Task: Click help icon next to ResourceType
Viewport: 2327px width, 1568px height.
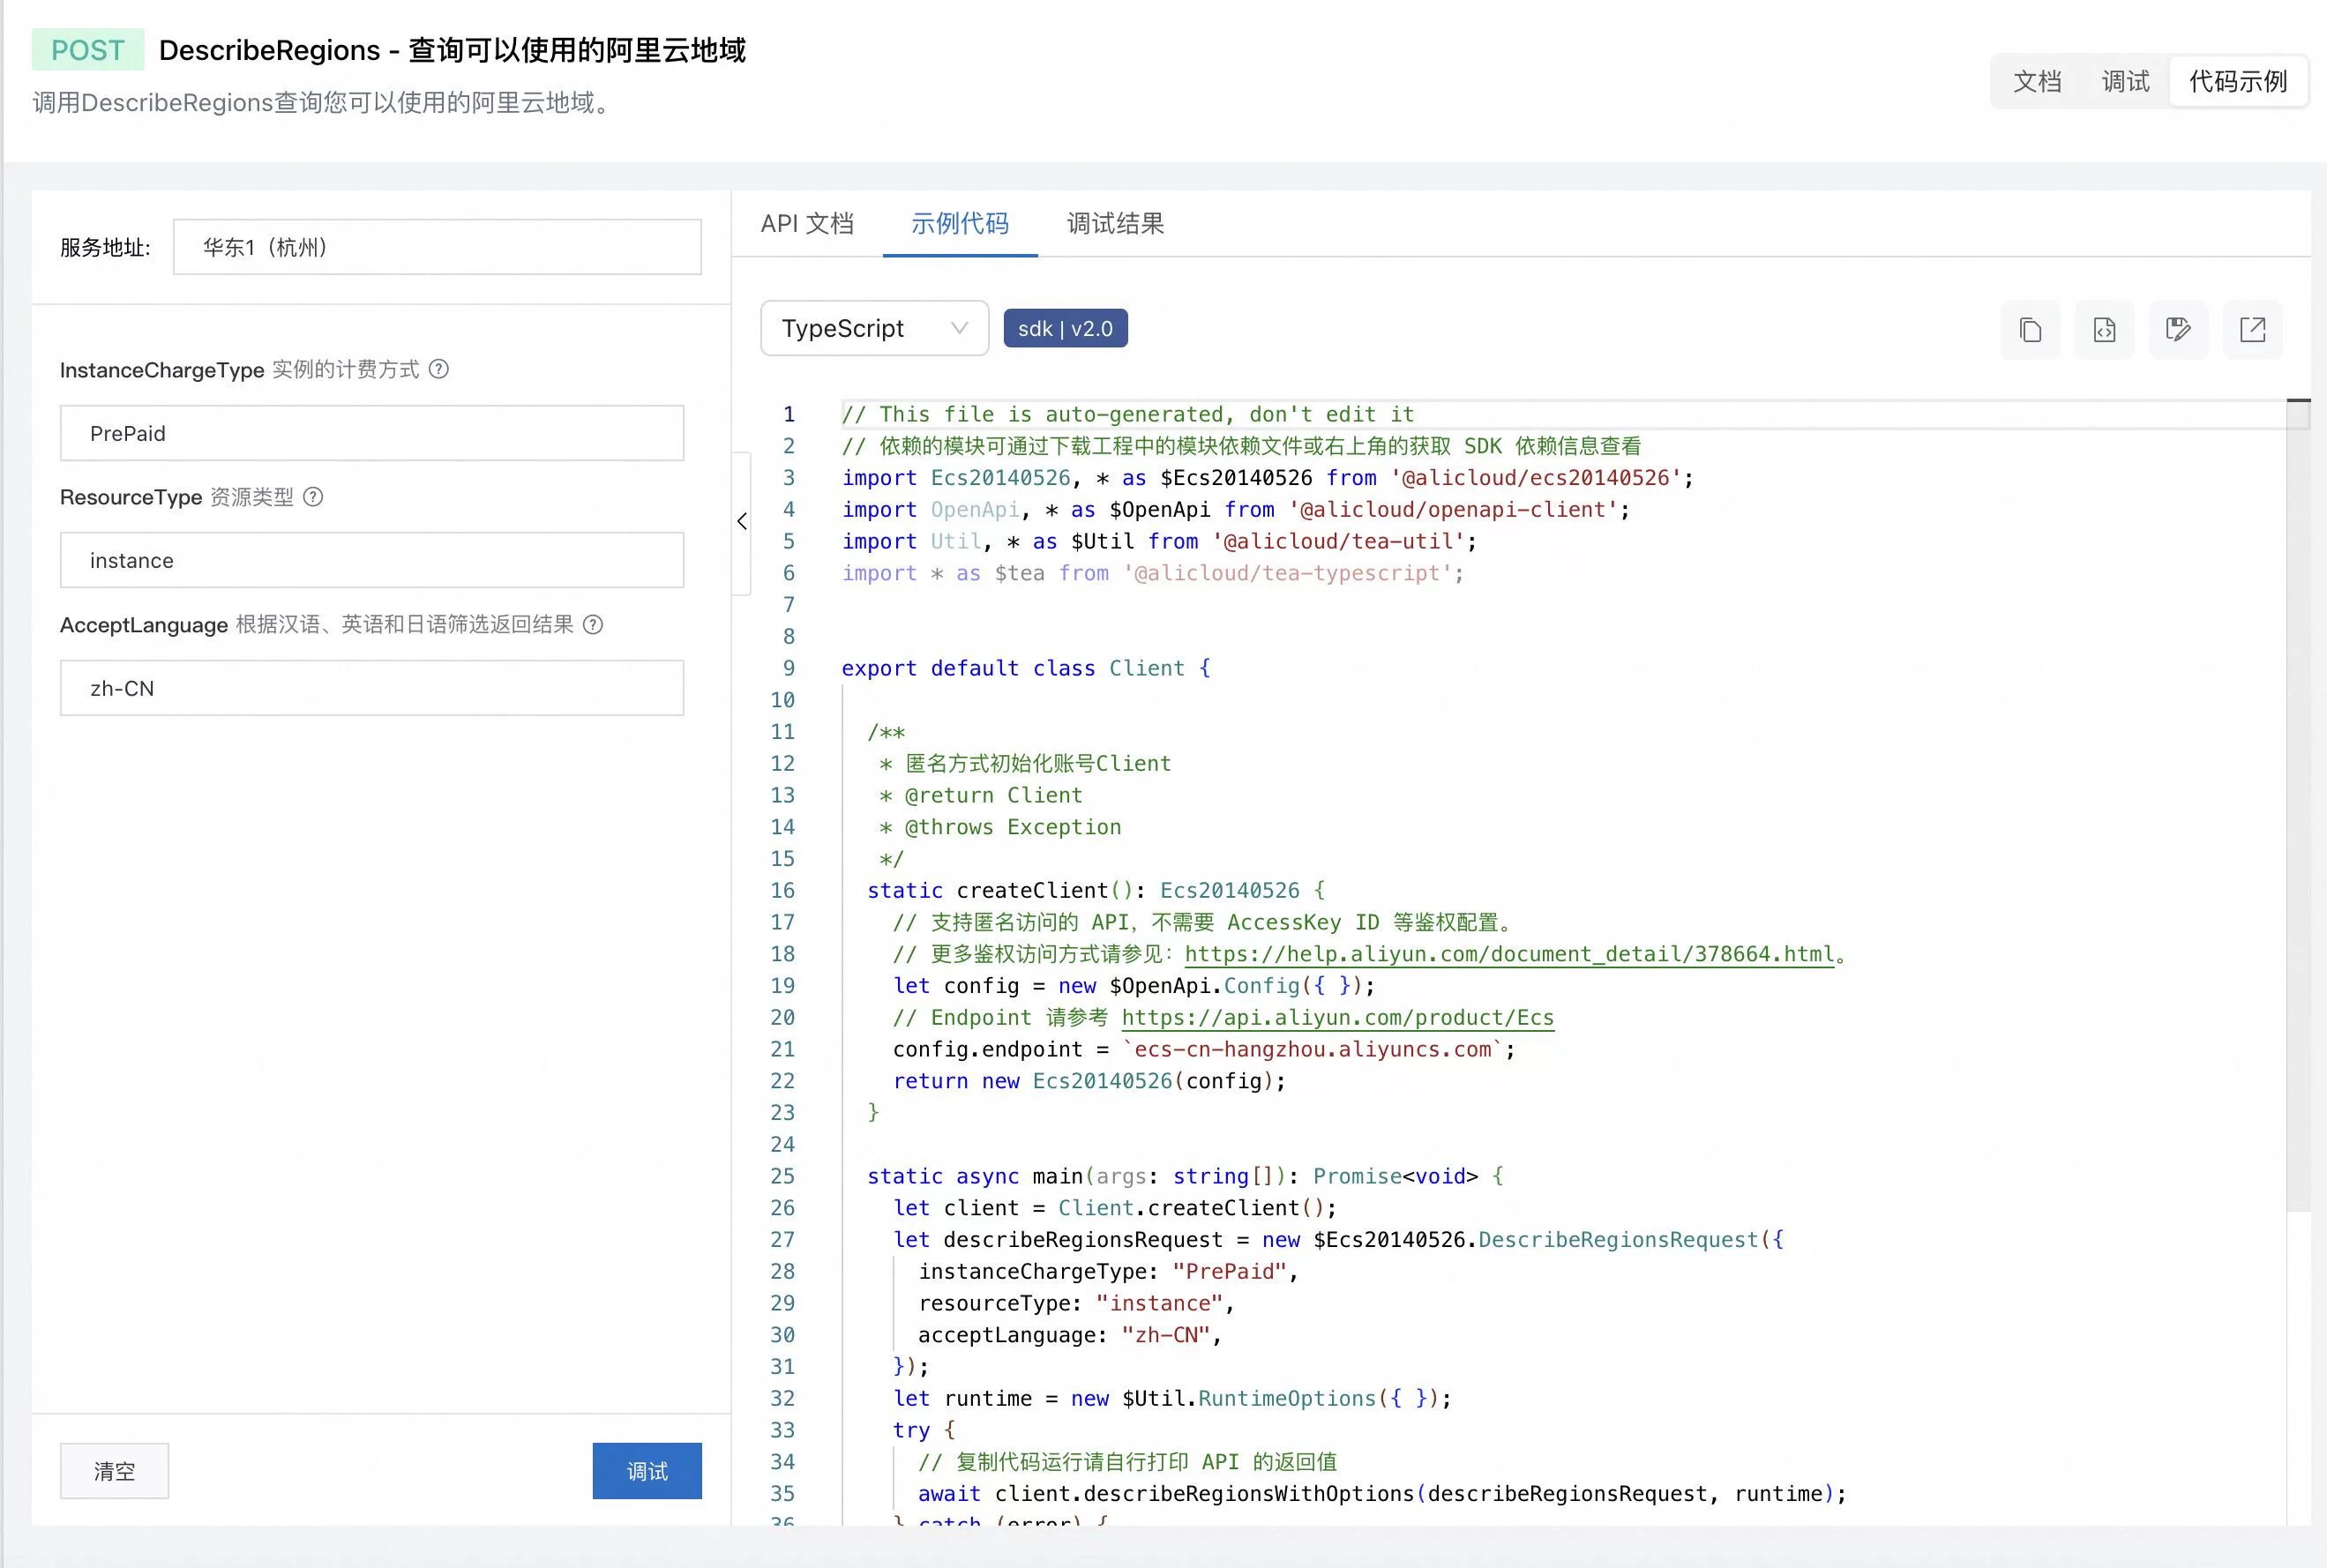Action: (313, 497)
